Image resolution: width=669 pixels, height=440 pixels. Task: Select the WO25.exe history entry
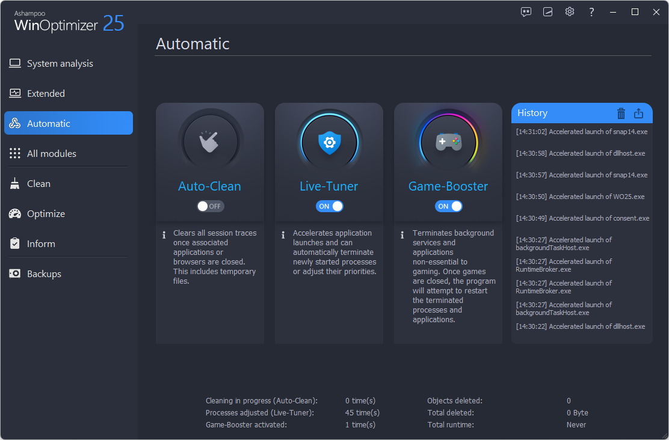coord(580,197)
